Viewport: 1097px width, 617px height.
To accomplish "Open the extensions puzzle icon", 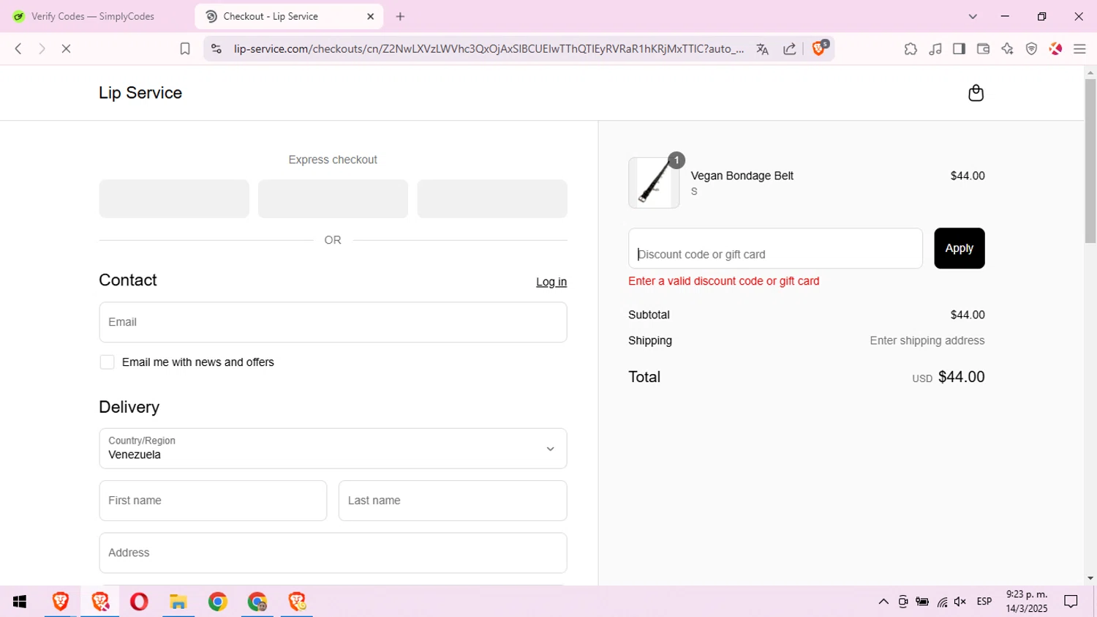I will coord(911,49).
